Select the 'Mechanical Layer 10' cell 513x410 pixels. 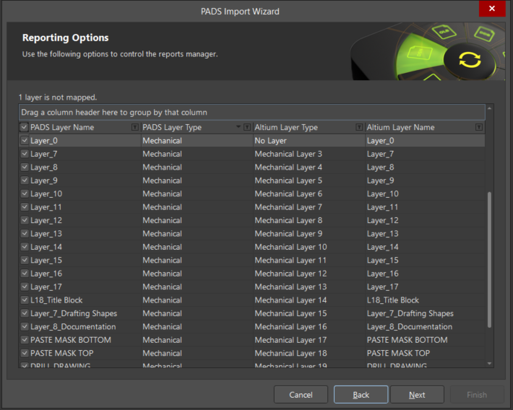pos(309,247)
